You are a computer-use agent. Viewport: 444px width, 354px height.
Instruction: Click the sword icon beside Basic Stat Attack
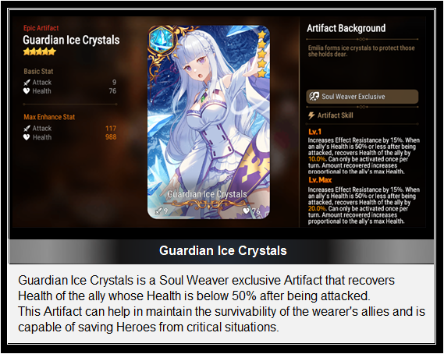pos(27,83)
